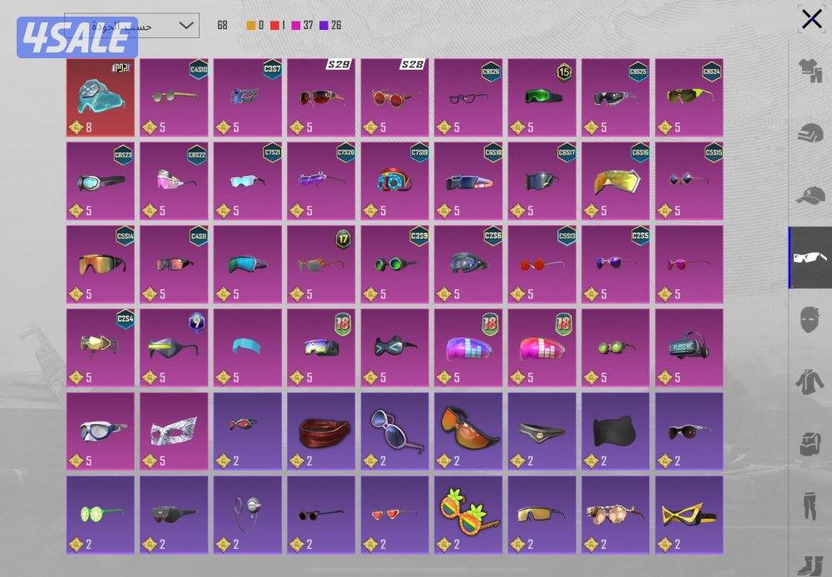The height and width of the screenshot is (577, 832).
Task: Select the baseball cap category icon
Action: click(x=811, y=196)
